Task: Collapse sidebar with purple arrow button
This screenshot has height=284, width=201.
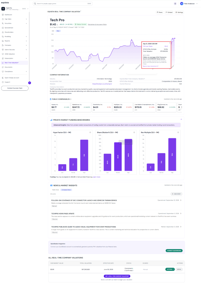Action: [x=30, y=83]
